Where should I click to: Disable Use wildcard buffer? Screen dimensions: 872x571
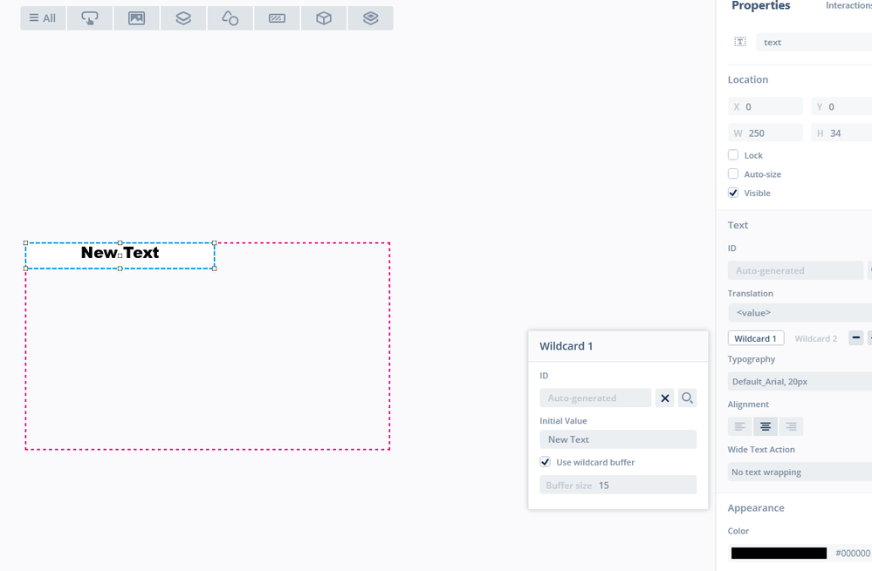(x=545, y=462)
